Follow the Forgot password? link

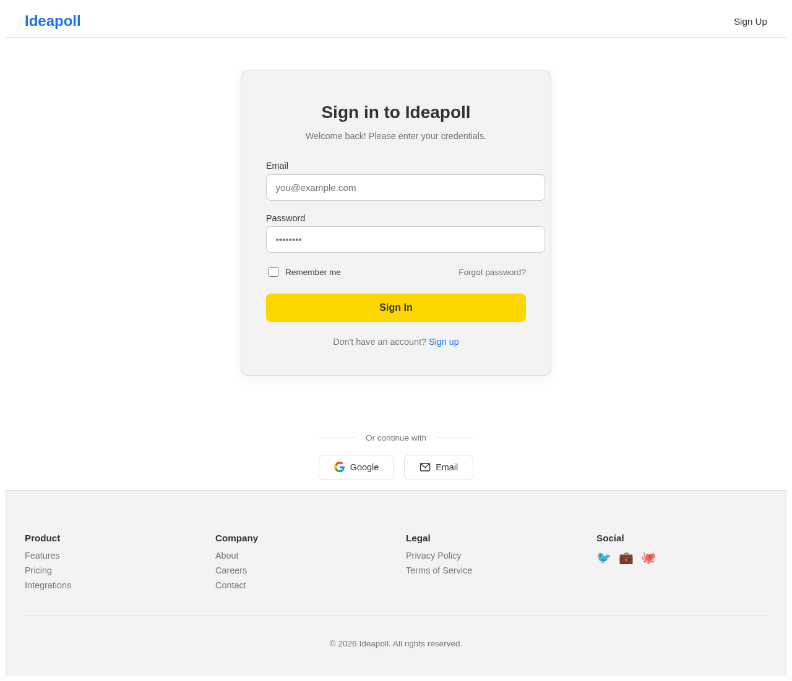[492, 272]
